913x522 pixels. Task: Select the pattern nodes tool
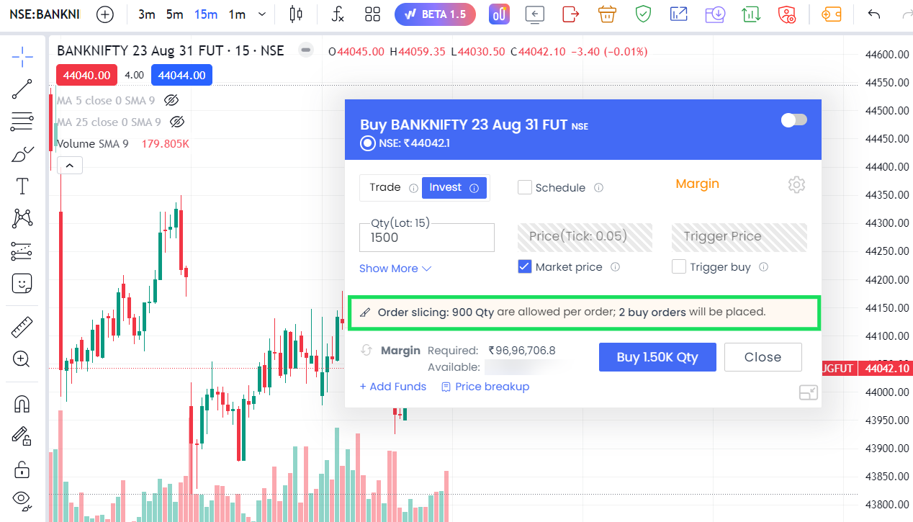[x=22, y=219]
